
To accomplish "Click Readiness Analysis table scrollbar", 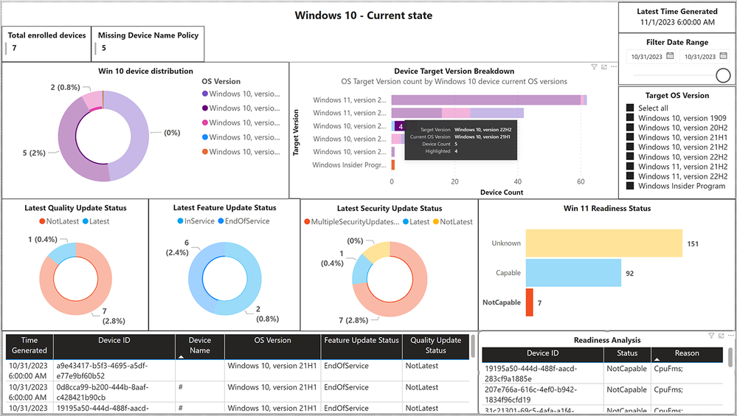I will tap(730, 357).
